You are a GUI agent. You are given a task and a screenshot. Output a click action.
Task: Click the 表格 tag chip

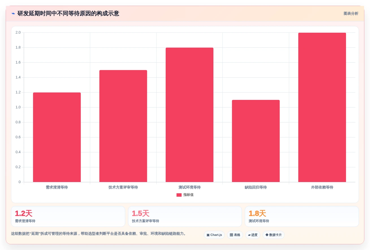(x=235, y=235)
